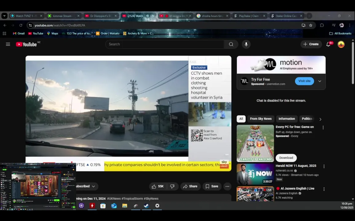The image size is (355, 221).
Task: Select the From Sky News chip
Action: (261, 119)
